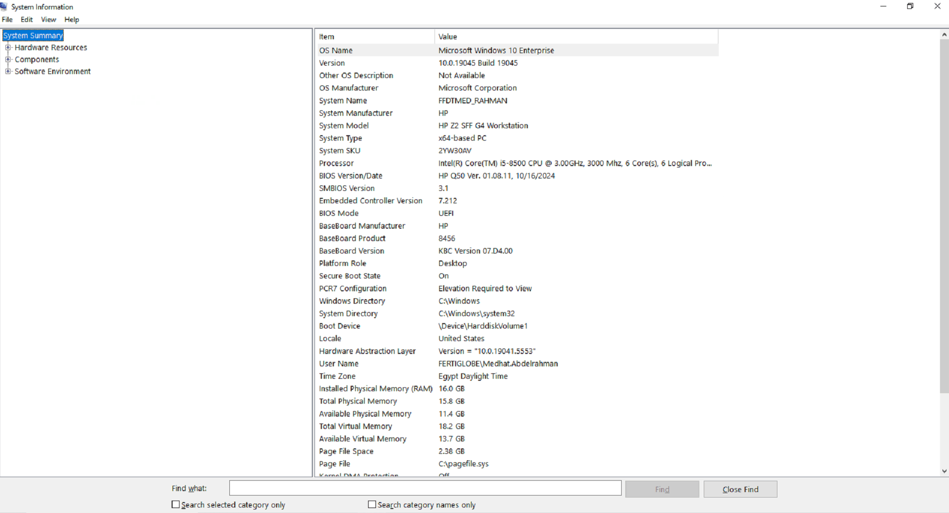This screenshot has height=513, width=949.
Task: Click the Embedded Controller Version item
Action: tap(371, 200)
